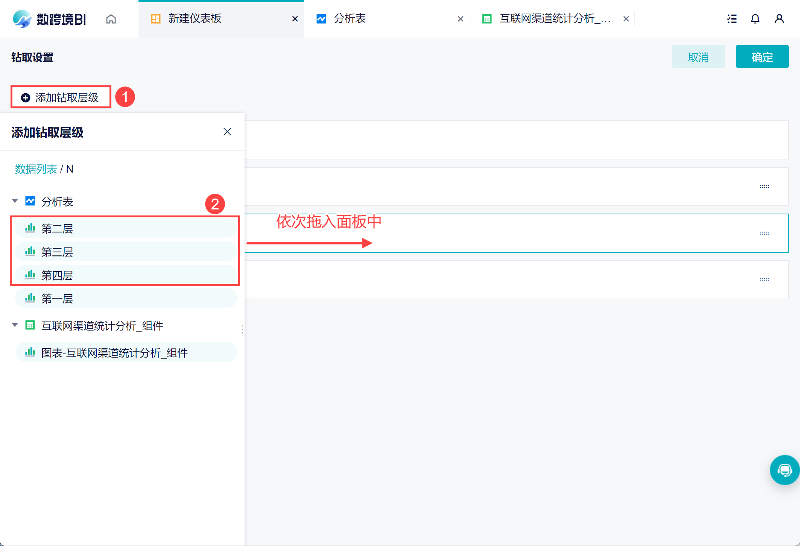Collapse the 分析表 tree node
This screenshot has height=546, width=800.
tap(15, 201)
